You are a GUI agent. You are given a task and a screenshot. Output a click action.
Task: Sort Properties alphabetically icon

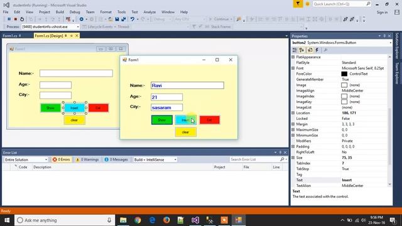pyautogui.click(x=301, y=50)
